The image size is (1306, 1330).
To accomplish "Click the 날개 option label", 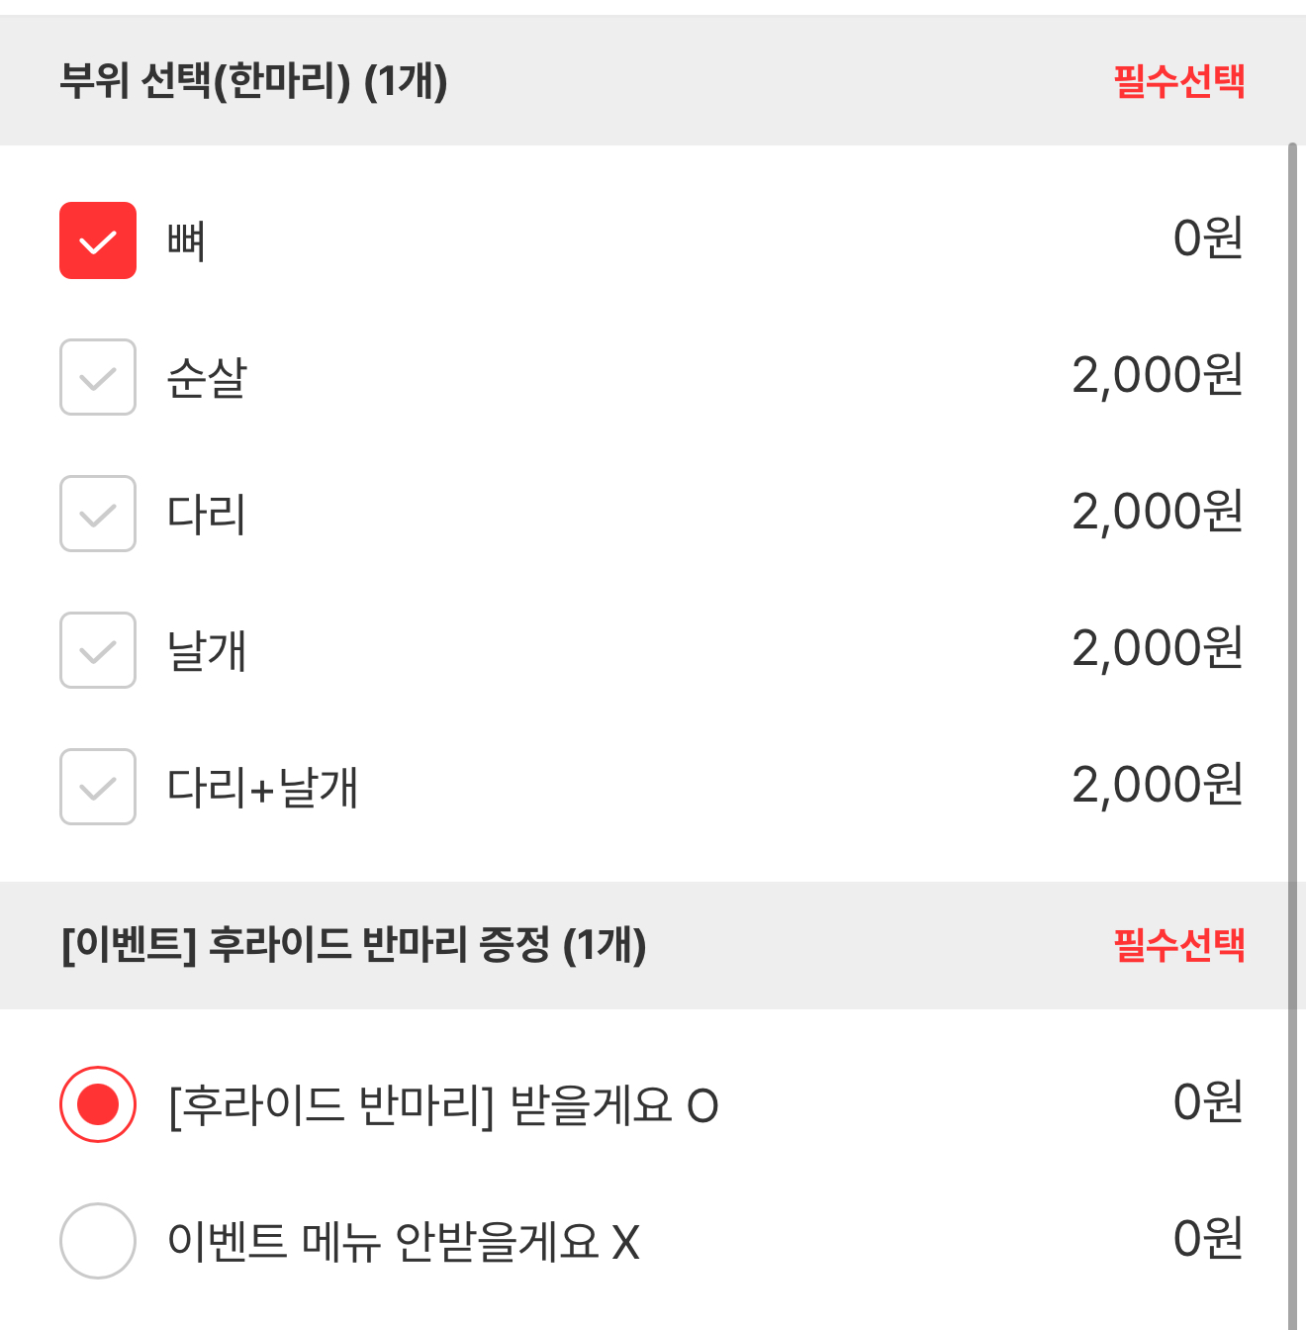I will [206, 651].
